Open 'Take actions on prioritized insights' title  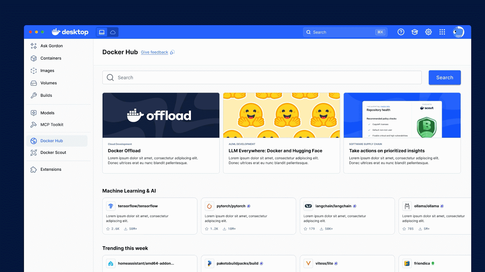(387, 151)
